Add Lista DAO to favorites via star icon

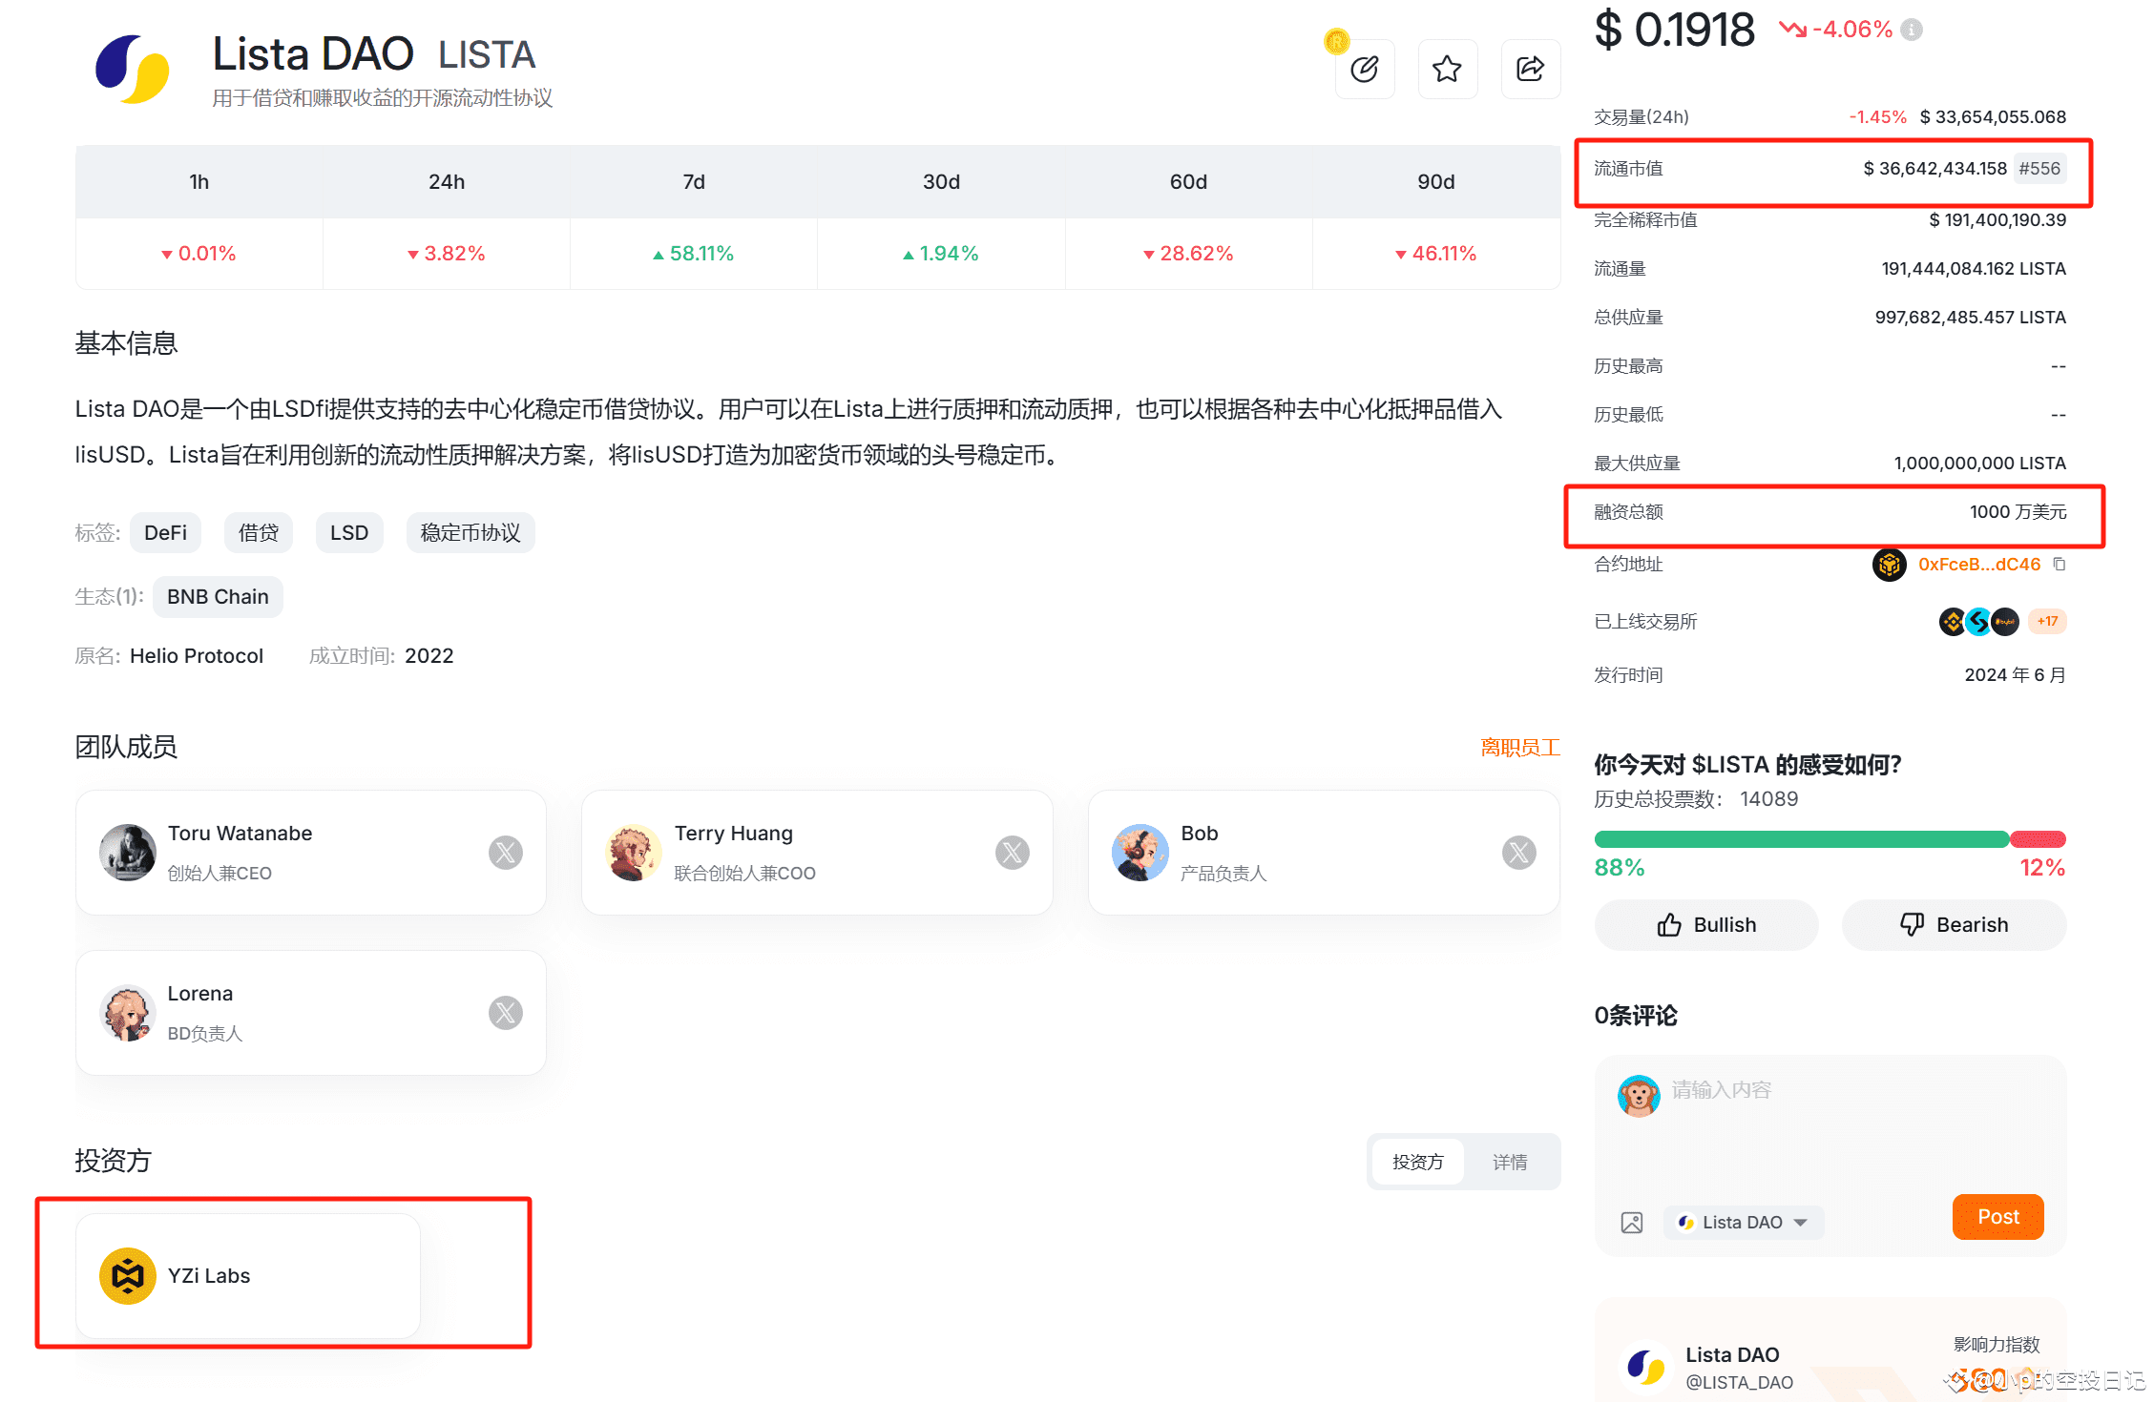tap(1447, 69)
